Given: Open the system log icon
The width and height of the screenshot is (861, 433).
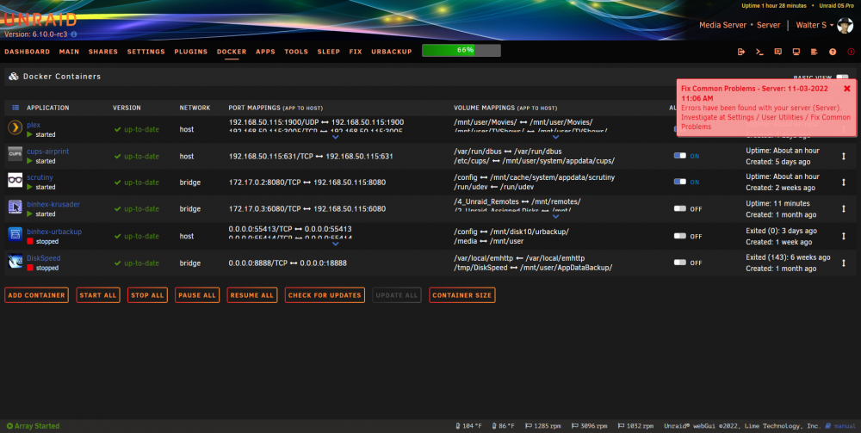Looking at the screenshot, I should tap(815, 52).
